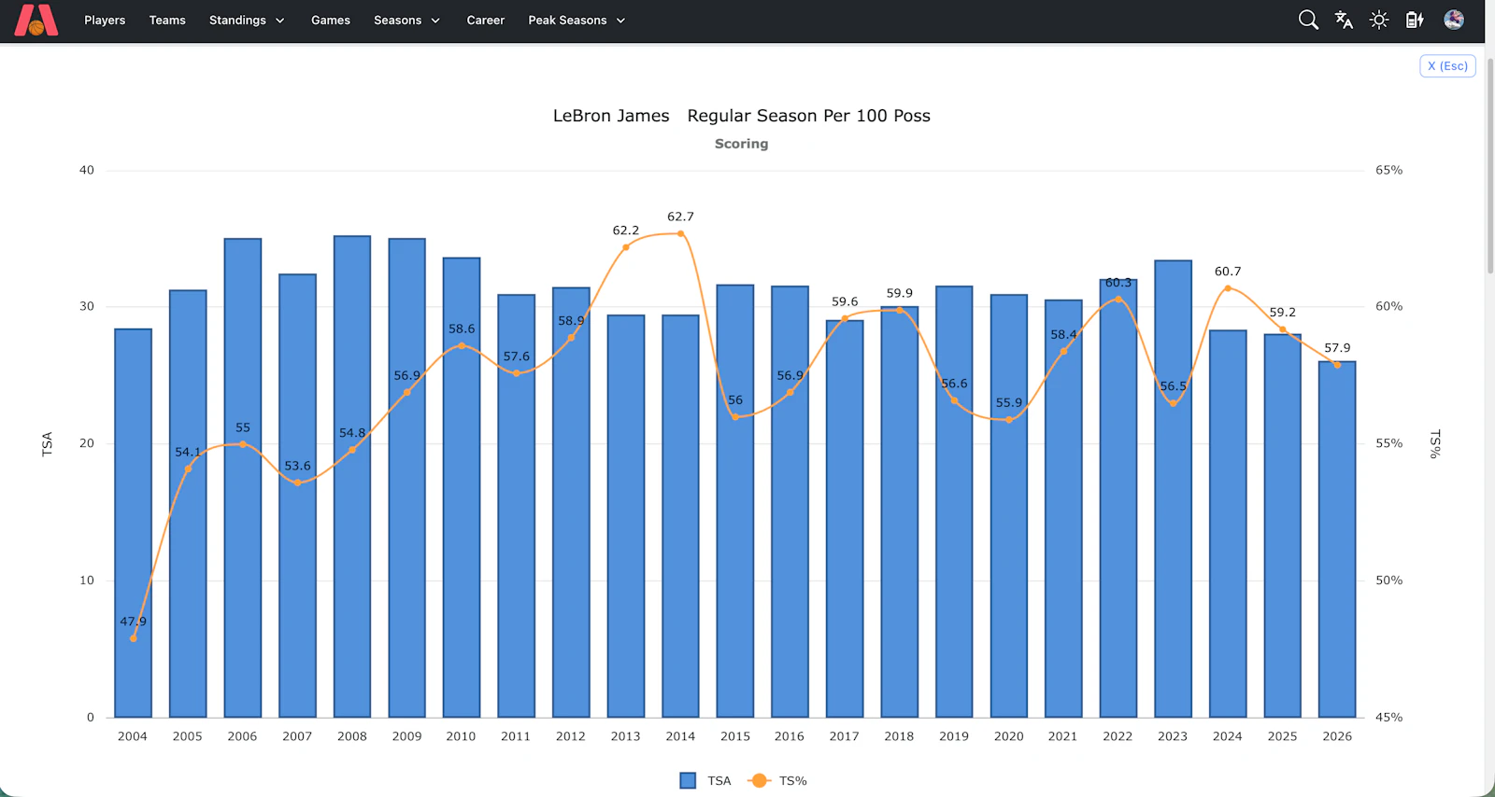1495x797 pixels.
Task: Expand the Seasons dropdown
Action: coord(406,20)
